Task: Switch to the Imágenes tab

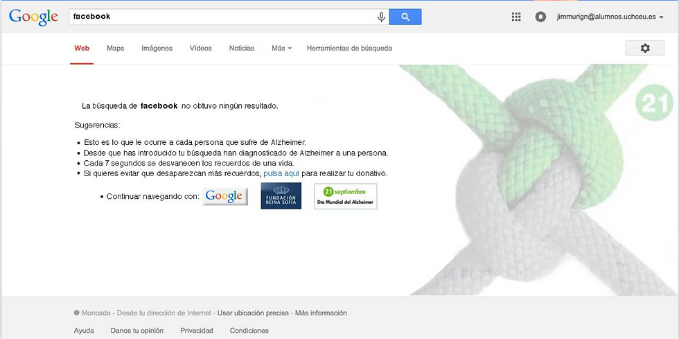Action: pyautogui.click(x=157, y=48)
